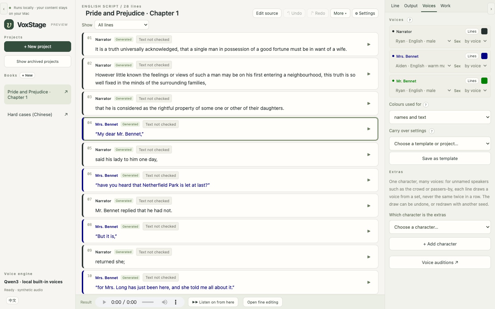Choose a template or project dropdown
Image resolution: width=495 pixels, height=309 pixels.
click(440, 144)
